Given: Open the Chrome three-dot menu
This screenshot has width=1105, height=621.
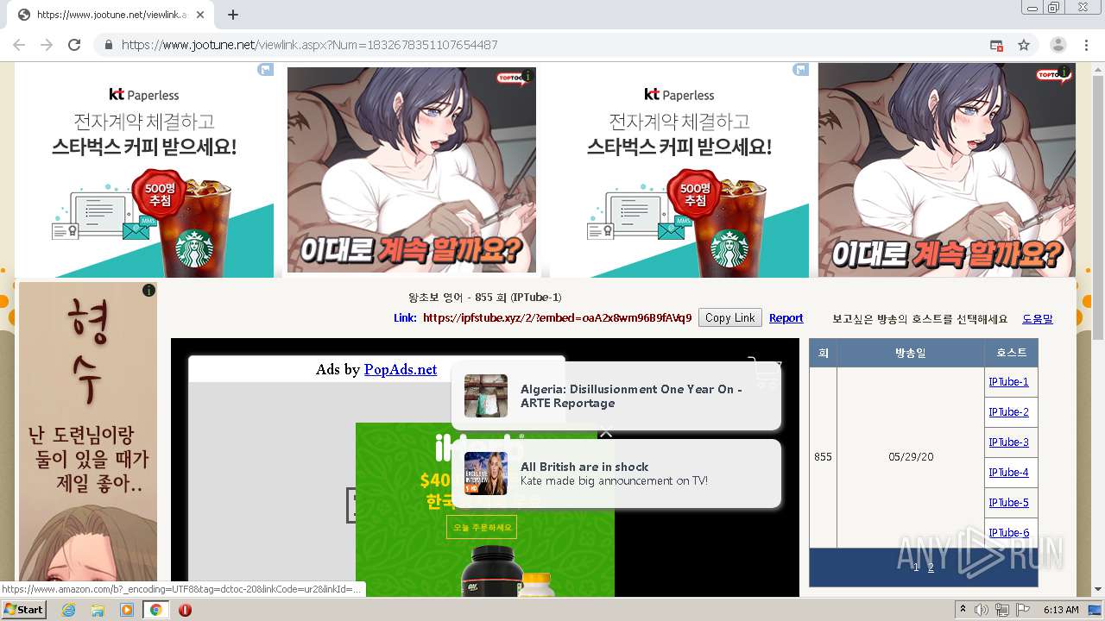Looking at the screenshot, I should coord(1086,45).
